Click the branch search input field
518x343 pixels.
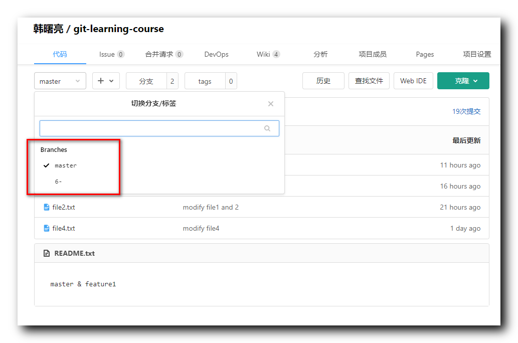[x=150, y=128]
